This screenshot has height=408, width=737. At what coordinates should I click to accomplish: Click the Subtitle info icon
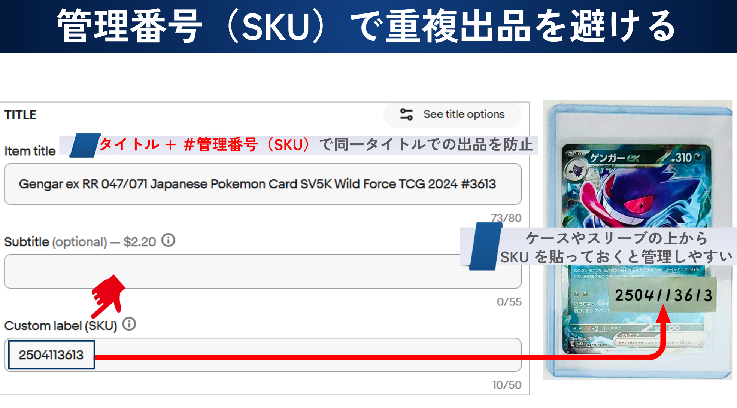[x=168, y=240]
